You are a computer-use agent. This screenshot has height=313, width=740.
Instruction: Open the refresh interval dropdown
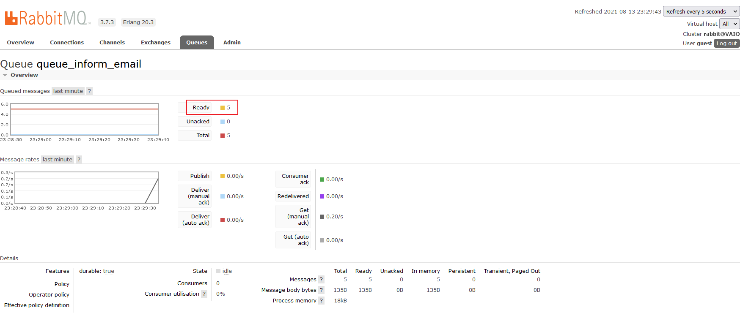pyautogui.click(x=701, y=11)
